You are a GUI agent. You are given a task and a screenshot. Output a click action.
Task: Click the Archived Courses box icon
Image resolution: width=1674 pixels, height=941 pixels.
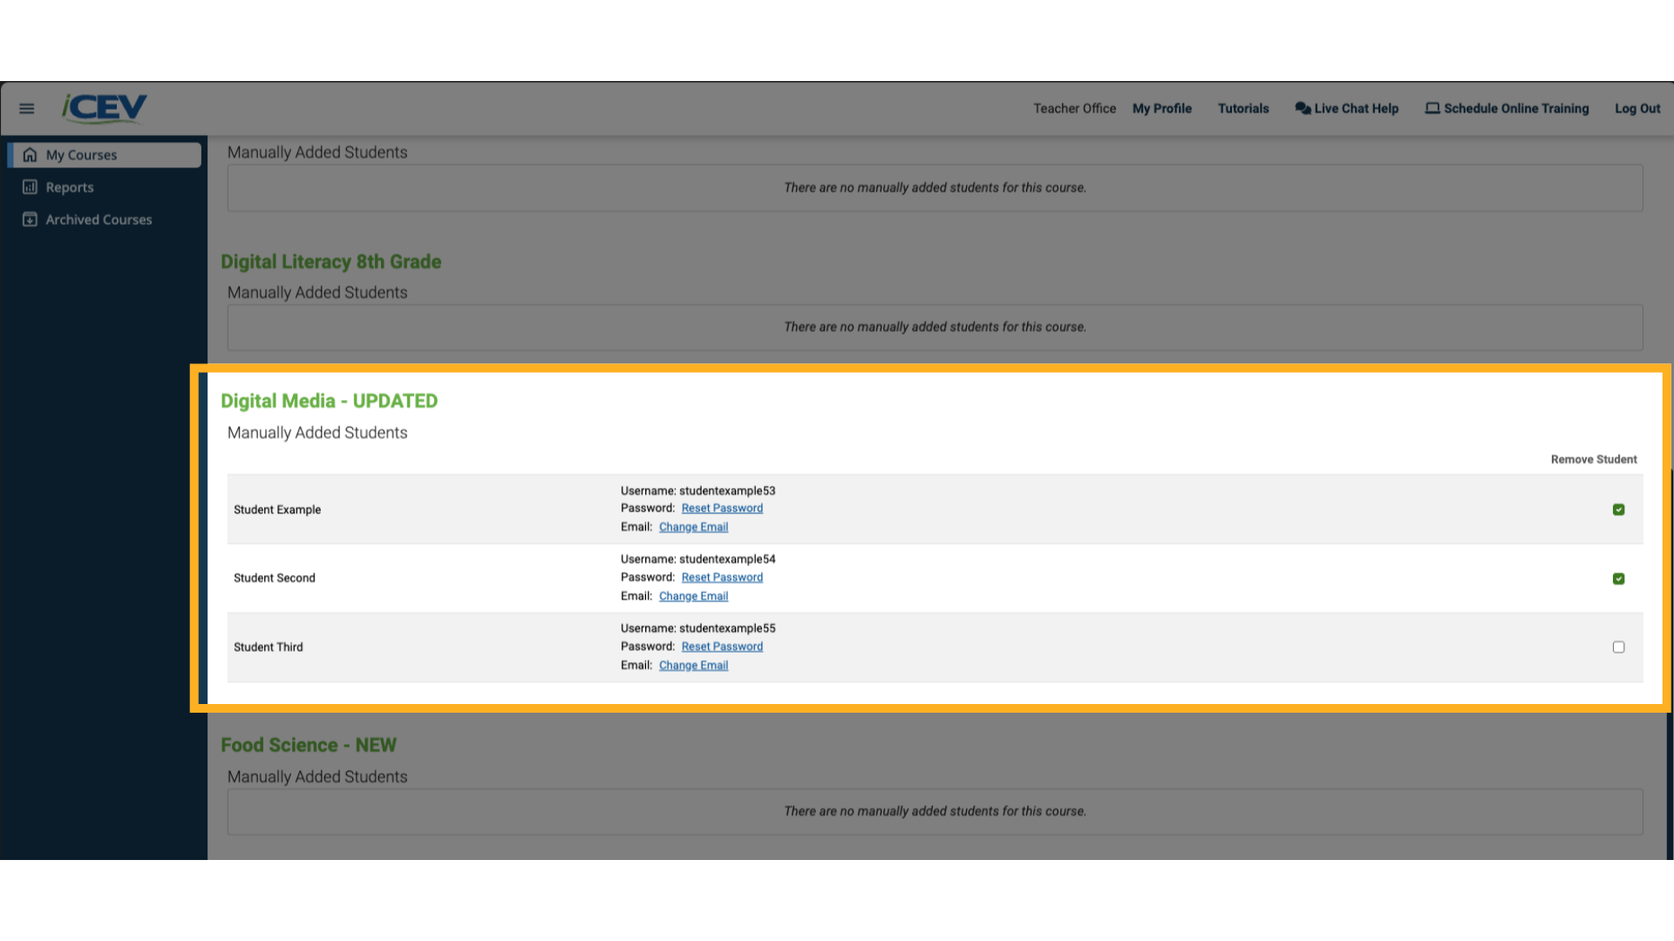[x=31, y=220]
